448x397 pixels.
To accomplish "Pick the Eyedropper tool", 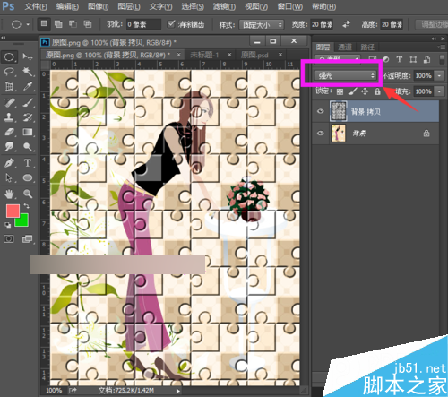I will [x=28, y=87].
